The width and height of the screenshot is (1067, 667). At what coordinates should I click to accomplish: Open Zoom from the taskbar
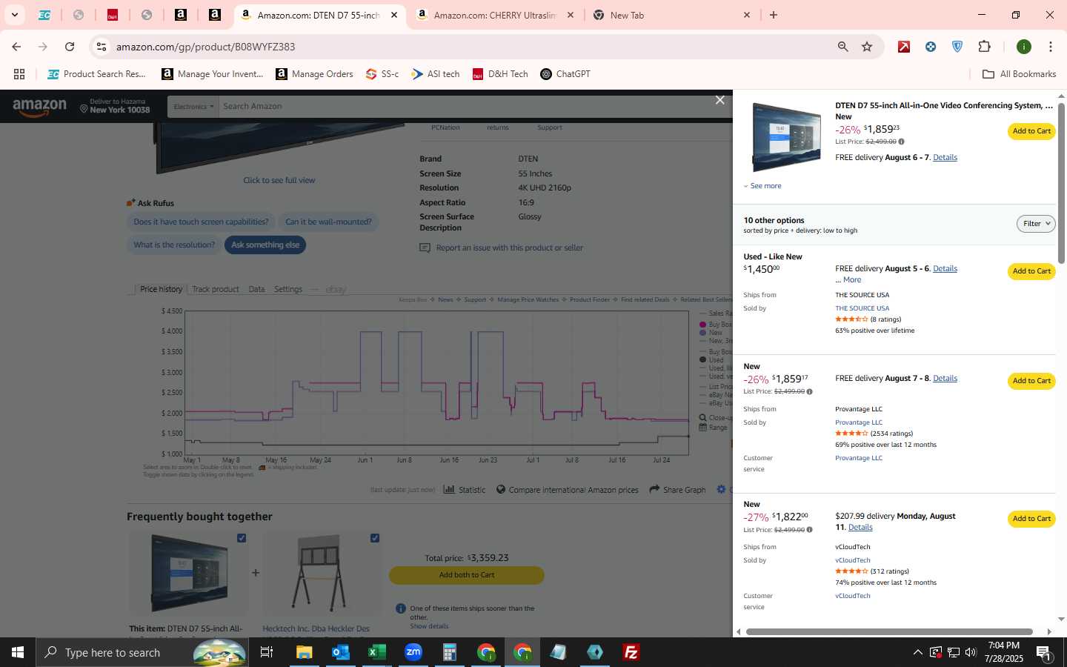pos(413,652)
